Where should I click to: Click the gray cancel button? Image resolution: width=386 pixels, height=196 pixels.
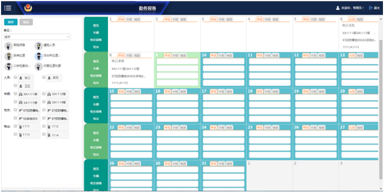click(x=26, y=22)
